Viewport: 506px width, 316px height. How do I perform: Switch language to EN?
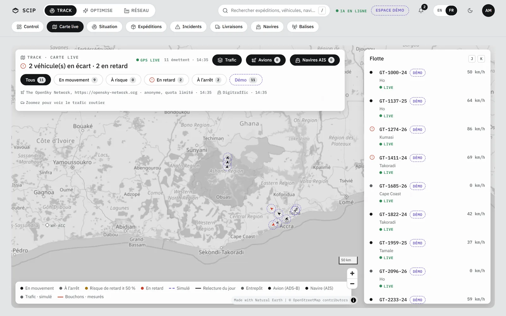tap(440, 10)
